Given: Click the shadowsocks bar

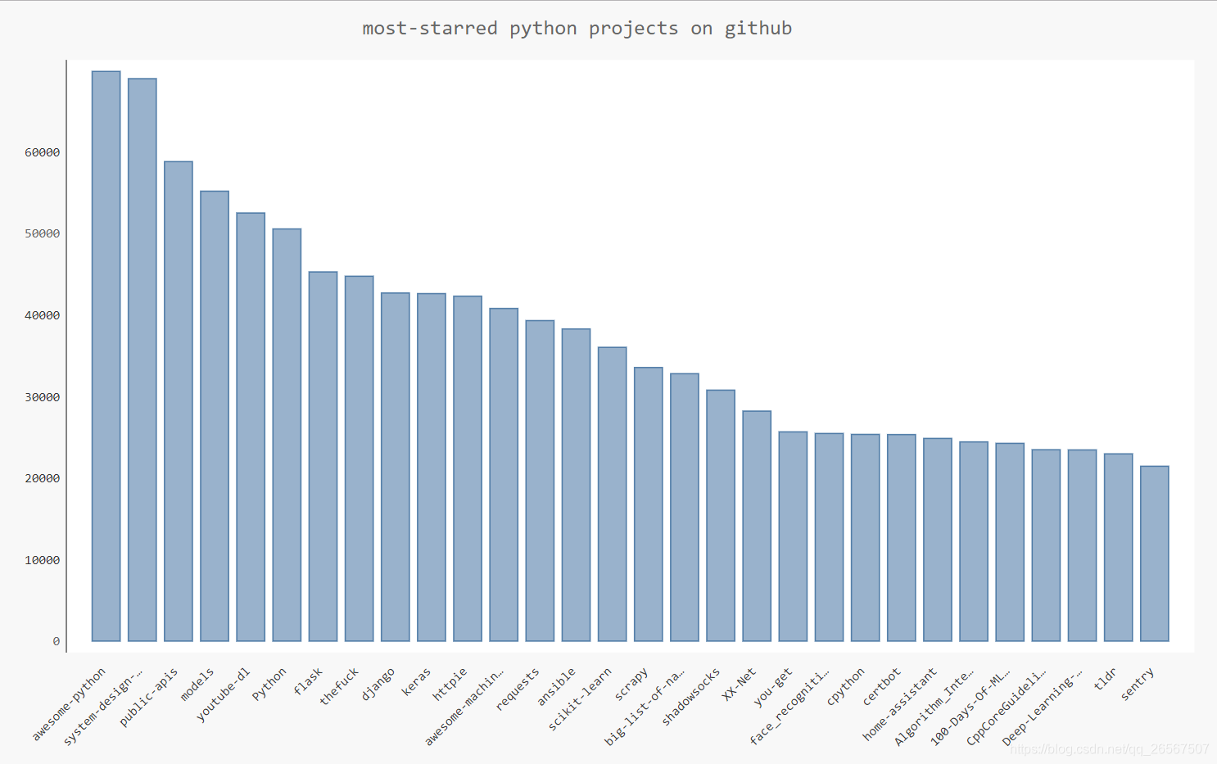Looking at the screenshot, I should 721,516.
